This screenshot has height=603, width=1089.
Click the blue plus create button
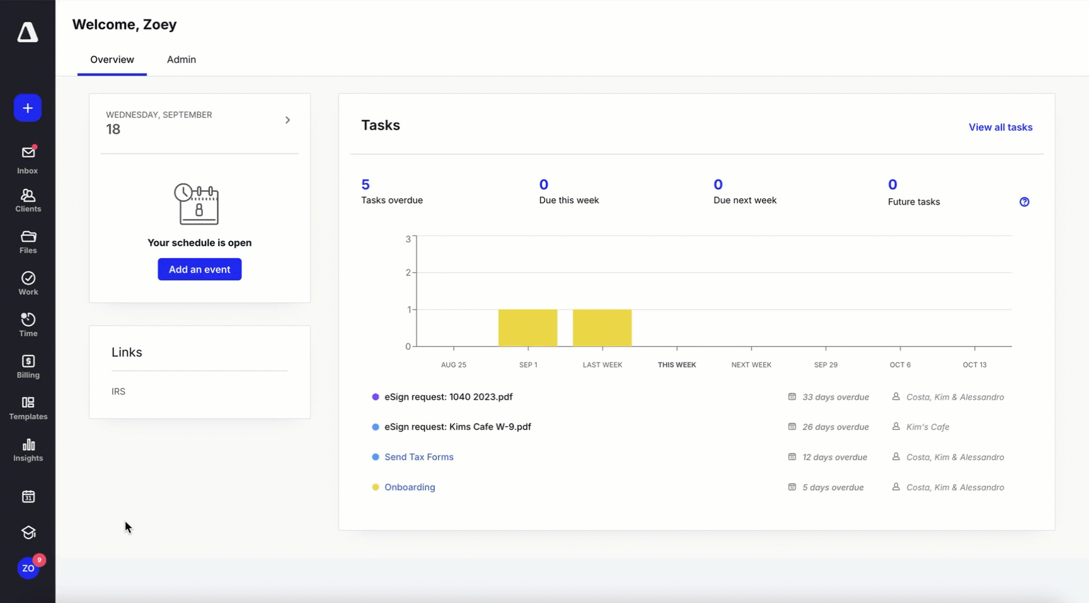28,108
